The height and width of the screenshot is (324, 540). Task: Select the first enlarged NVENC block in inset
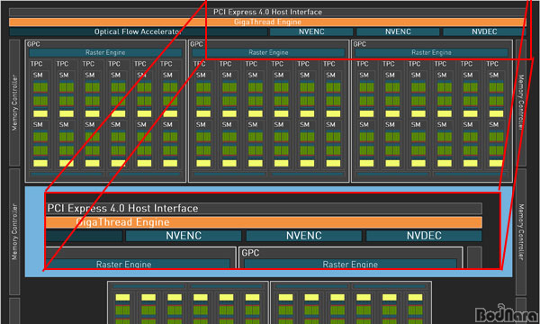[x=184, y=236]
